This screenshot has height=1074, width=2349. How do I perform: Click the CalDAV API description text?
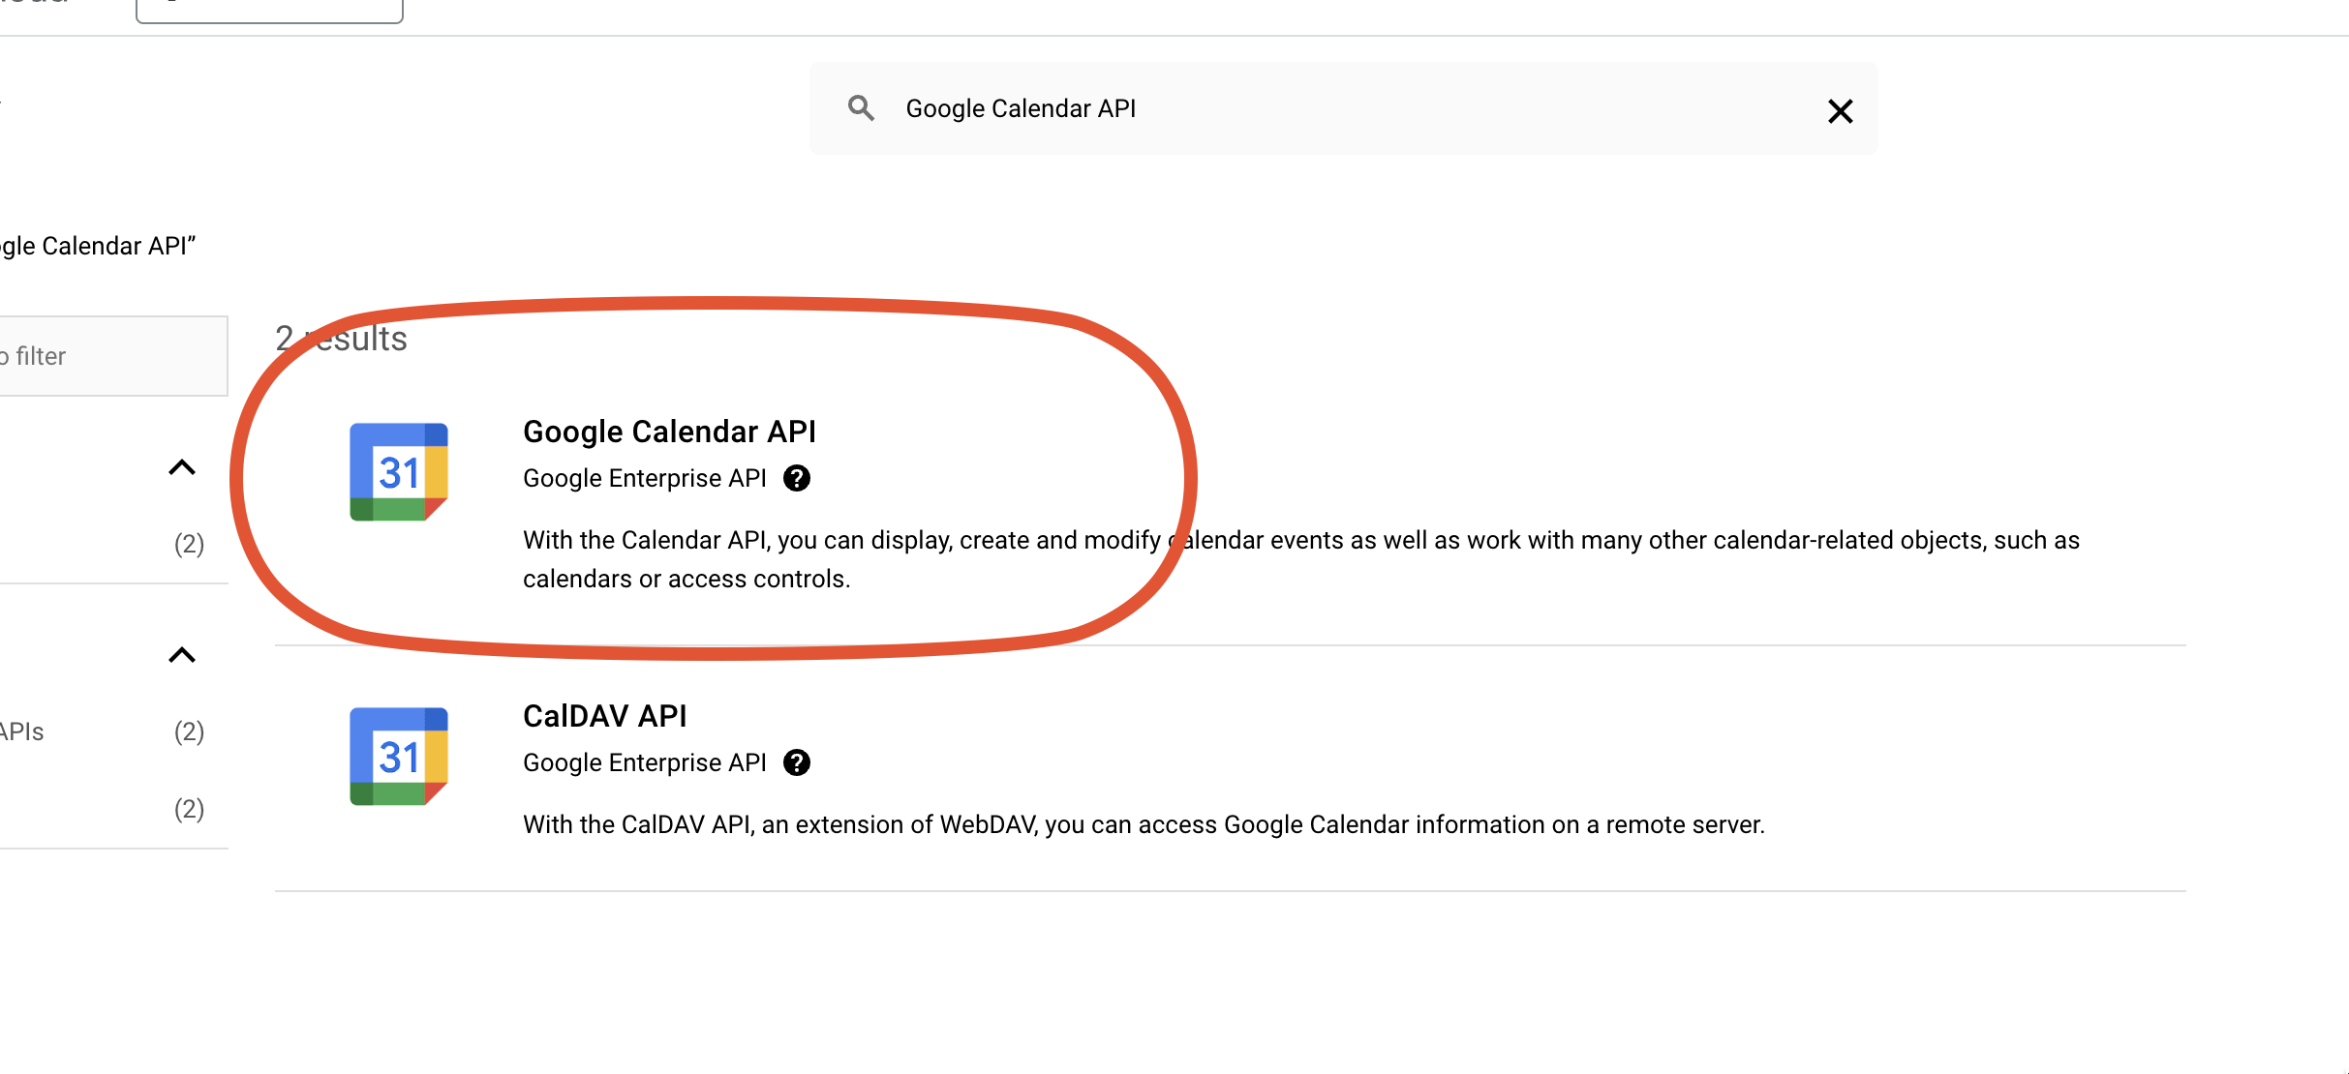[x=1143, y=824]
